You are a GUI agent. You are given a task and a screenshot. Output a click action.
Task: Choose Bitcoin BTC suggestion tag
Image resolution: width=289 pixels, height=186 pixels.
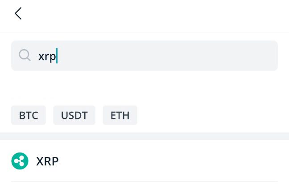[x=29, y=115]
